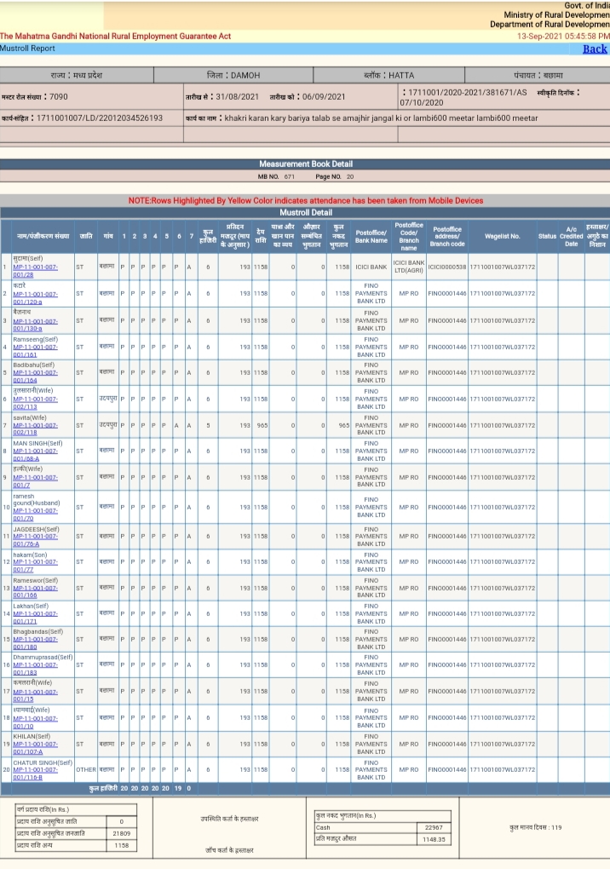Screen dimensions: 610x869
Task: Open Lakhan's job card link 001/171
Action: click(35, 618)
